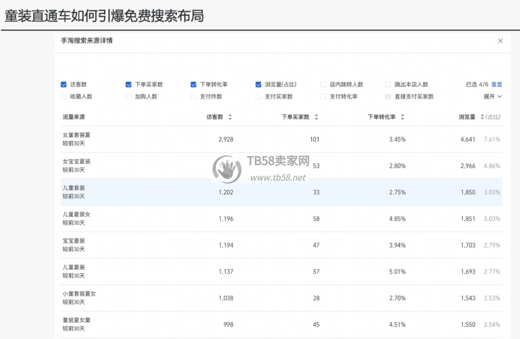520x339 pixels.
Task: Select the 女童套装夏 keyword row
Action: click(x=282, y=140)
